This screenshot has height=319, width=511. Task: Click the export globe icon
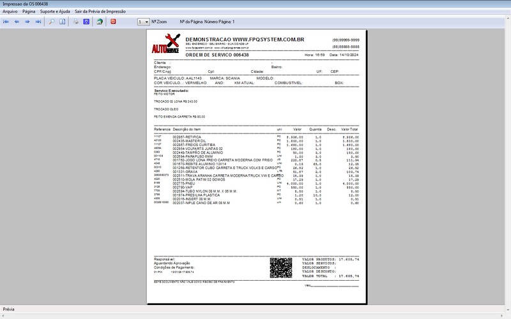(100, 22)
